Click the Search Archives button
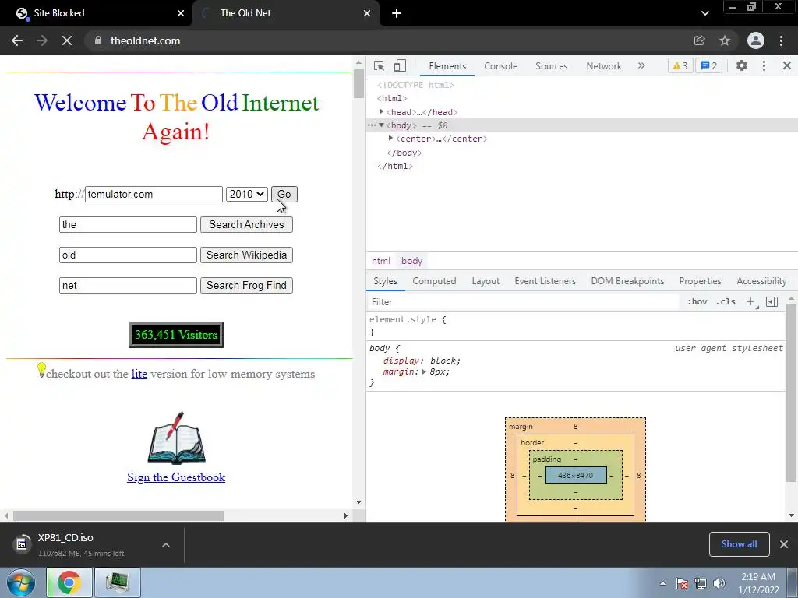 (x=246, y=225)
